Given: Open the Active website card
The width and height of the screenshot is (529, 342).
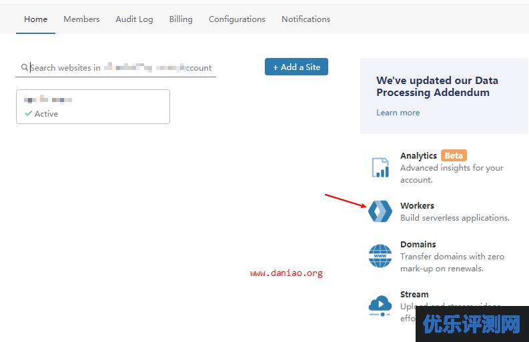Looking at the screenshot, I should click(x=93, y=107).
